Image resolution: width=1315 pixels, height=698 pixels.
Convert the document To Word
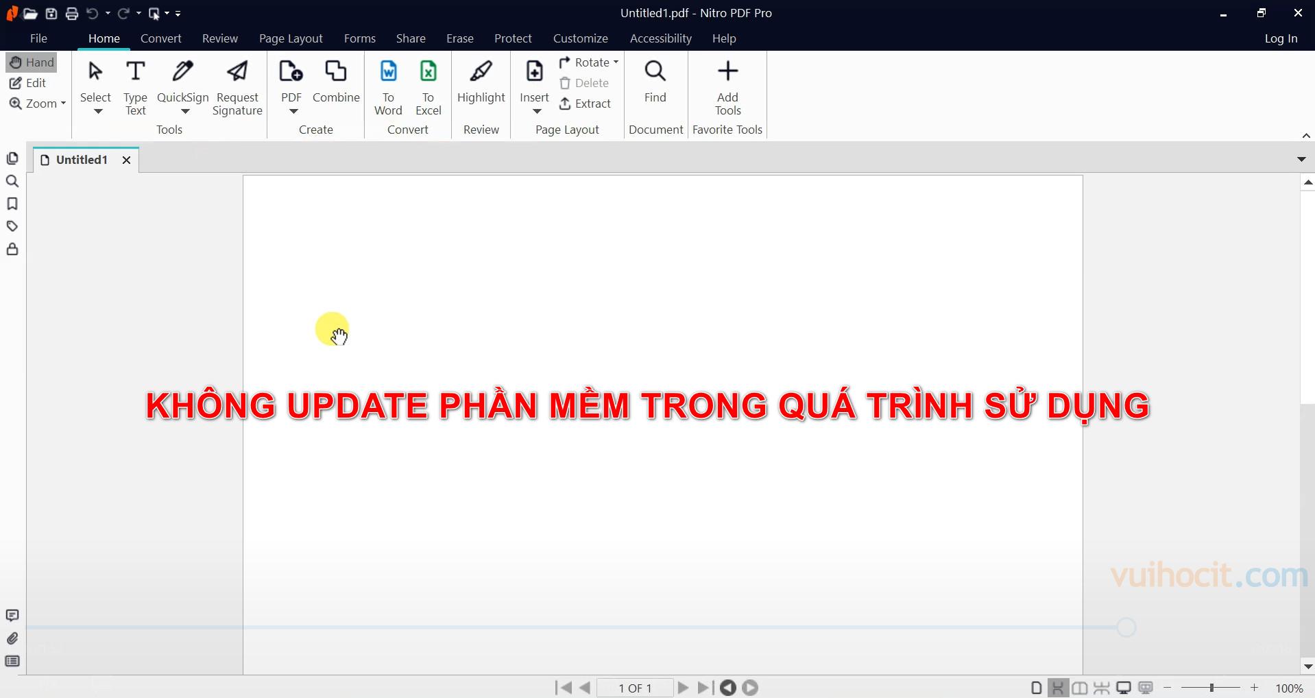pos(388,88)
